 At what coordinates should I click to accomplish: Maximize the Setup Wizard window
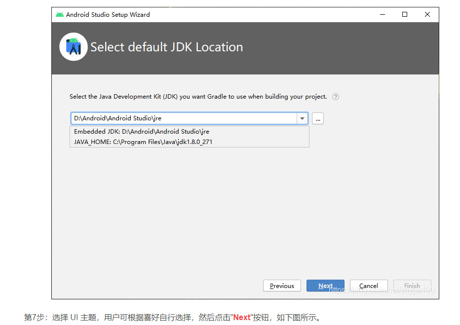coord(405,14)
